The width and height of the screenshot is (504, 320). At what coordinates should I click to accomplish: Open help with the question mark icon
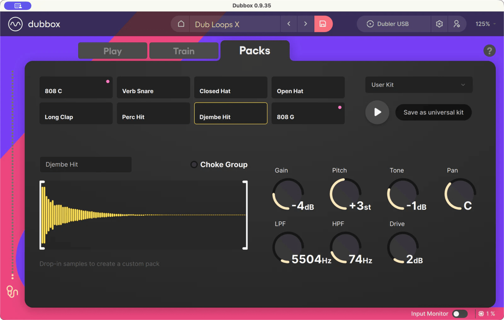point(489,51)
